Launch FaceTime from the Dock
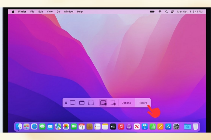The width and height of the screenshot is (211, 140). tap(74, 127)
